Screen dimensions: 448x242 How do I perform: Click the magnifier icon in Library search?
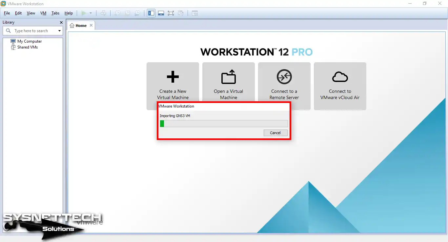[9, 31]
